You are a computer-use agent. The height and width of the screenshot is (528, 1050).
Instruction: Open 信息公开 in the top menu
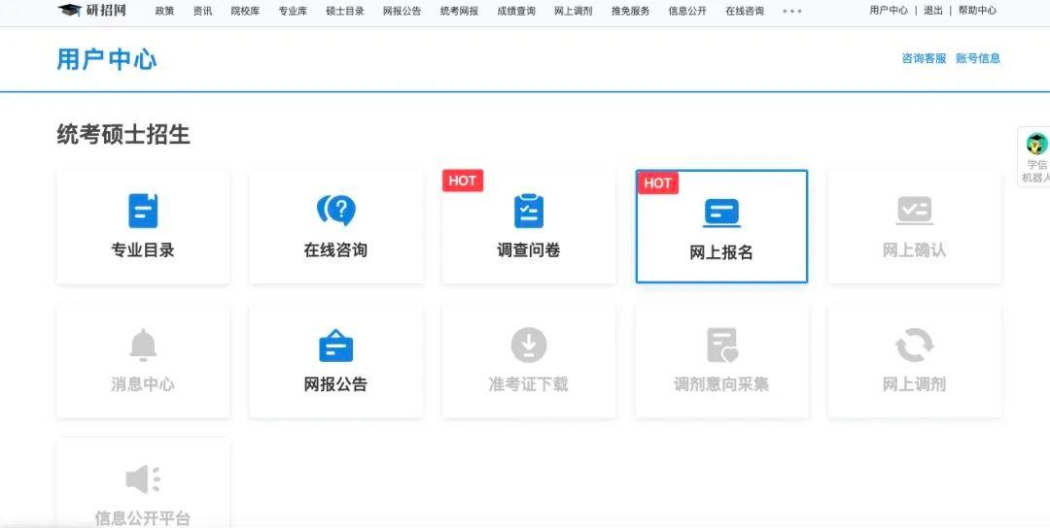(x=687, y=11)
